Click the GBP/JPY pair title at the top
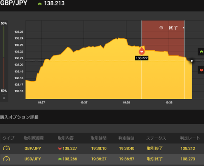This screenshot has height=166, width=204. tap(14, 3)
